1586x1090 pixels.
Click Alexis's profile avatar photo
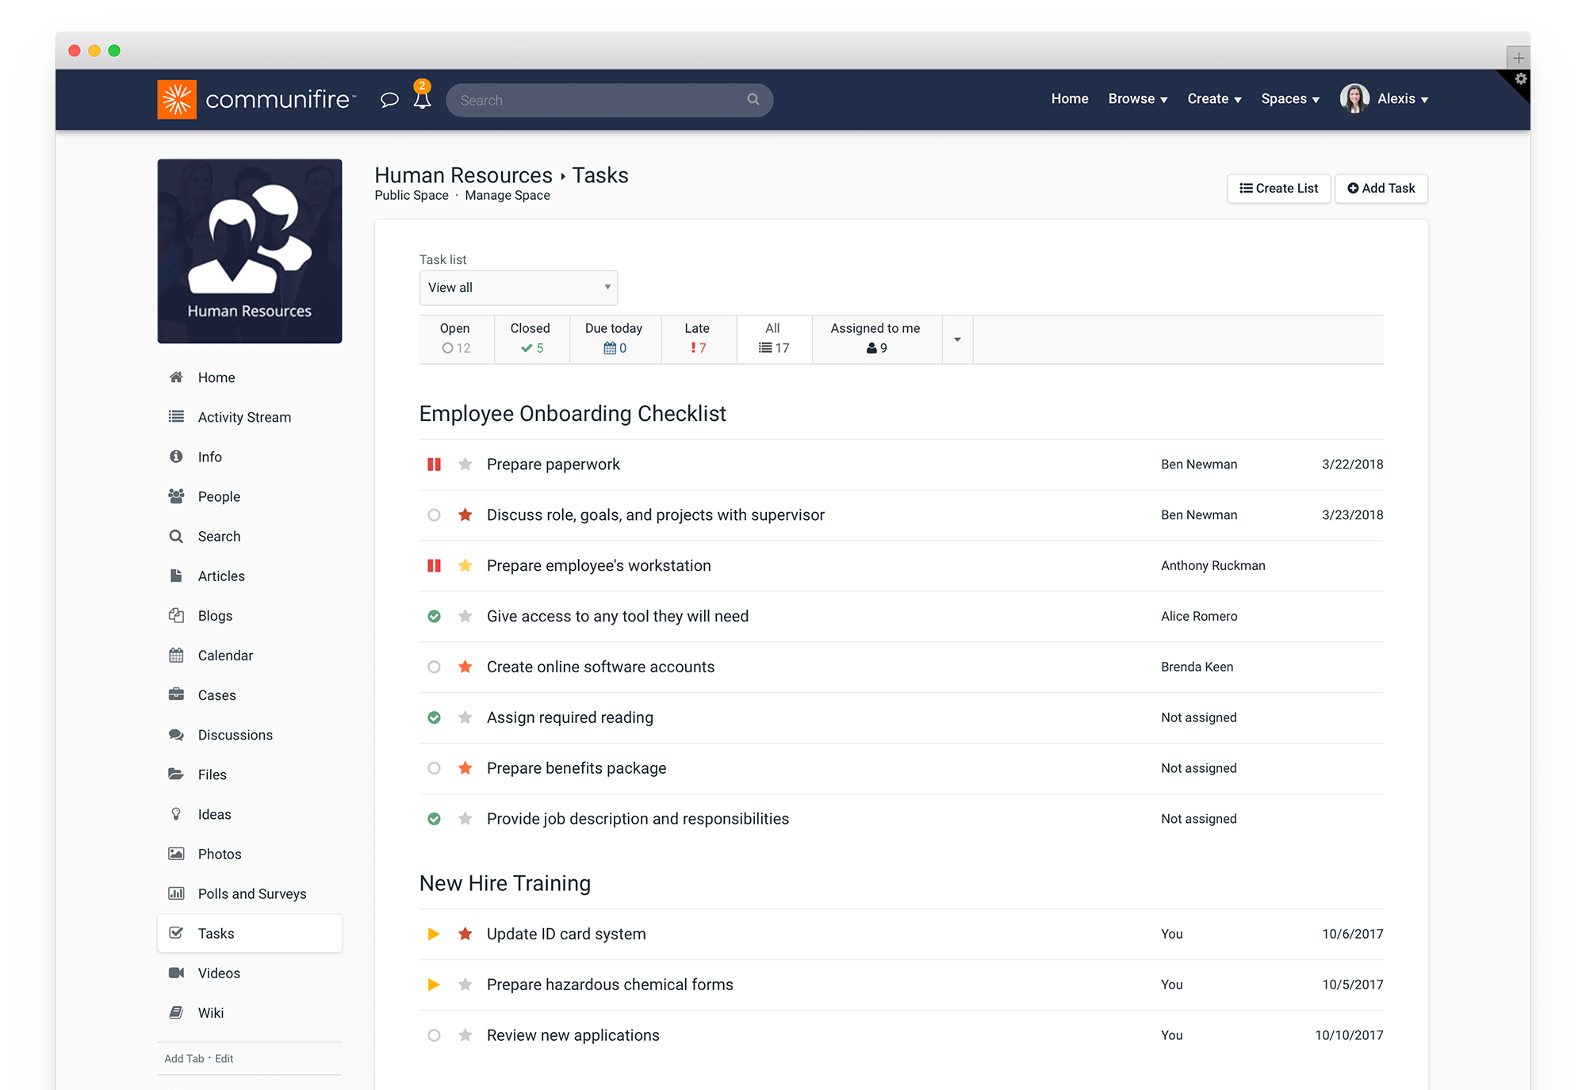pos(1354,98)
